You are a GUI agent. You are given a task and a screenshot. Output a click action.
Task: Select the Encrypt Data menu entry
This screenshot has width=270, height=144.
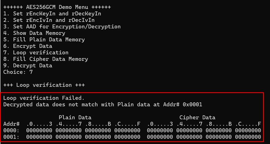pyautogui.click(x=28, y=46)
